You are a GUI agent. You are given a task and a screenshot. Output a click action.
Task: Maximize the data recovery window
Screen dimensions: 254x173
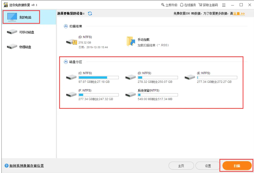click(x=241, y=5)
